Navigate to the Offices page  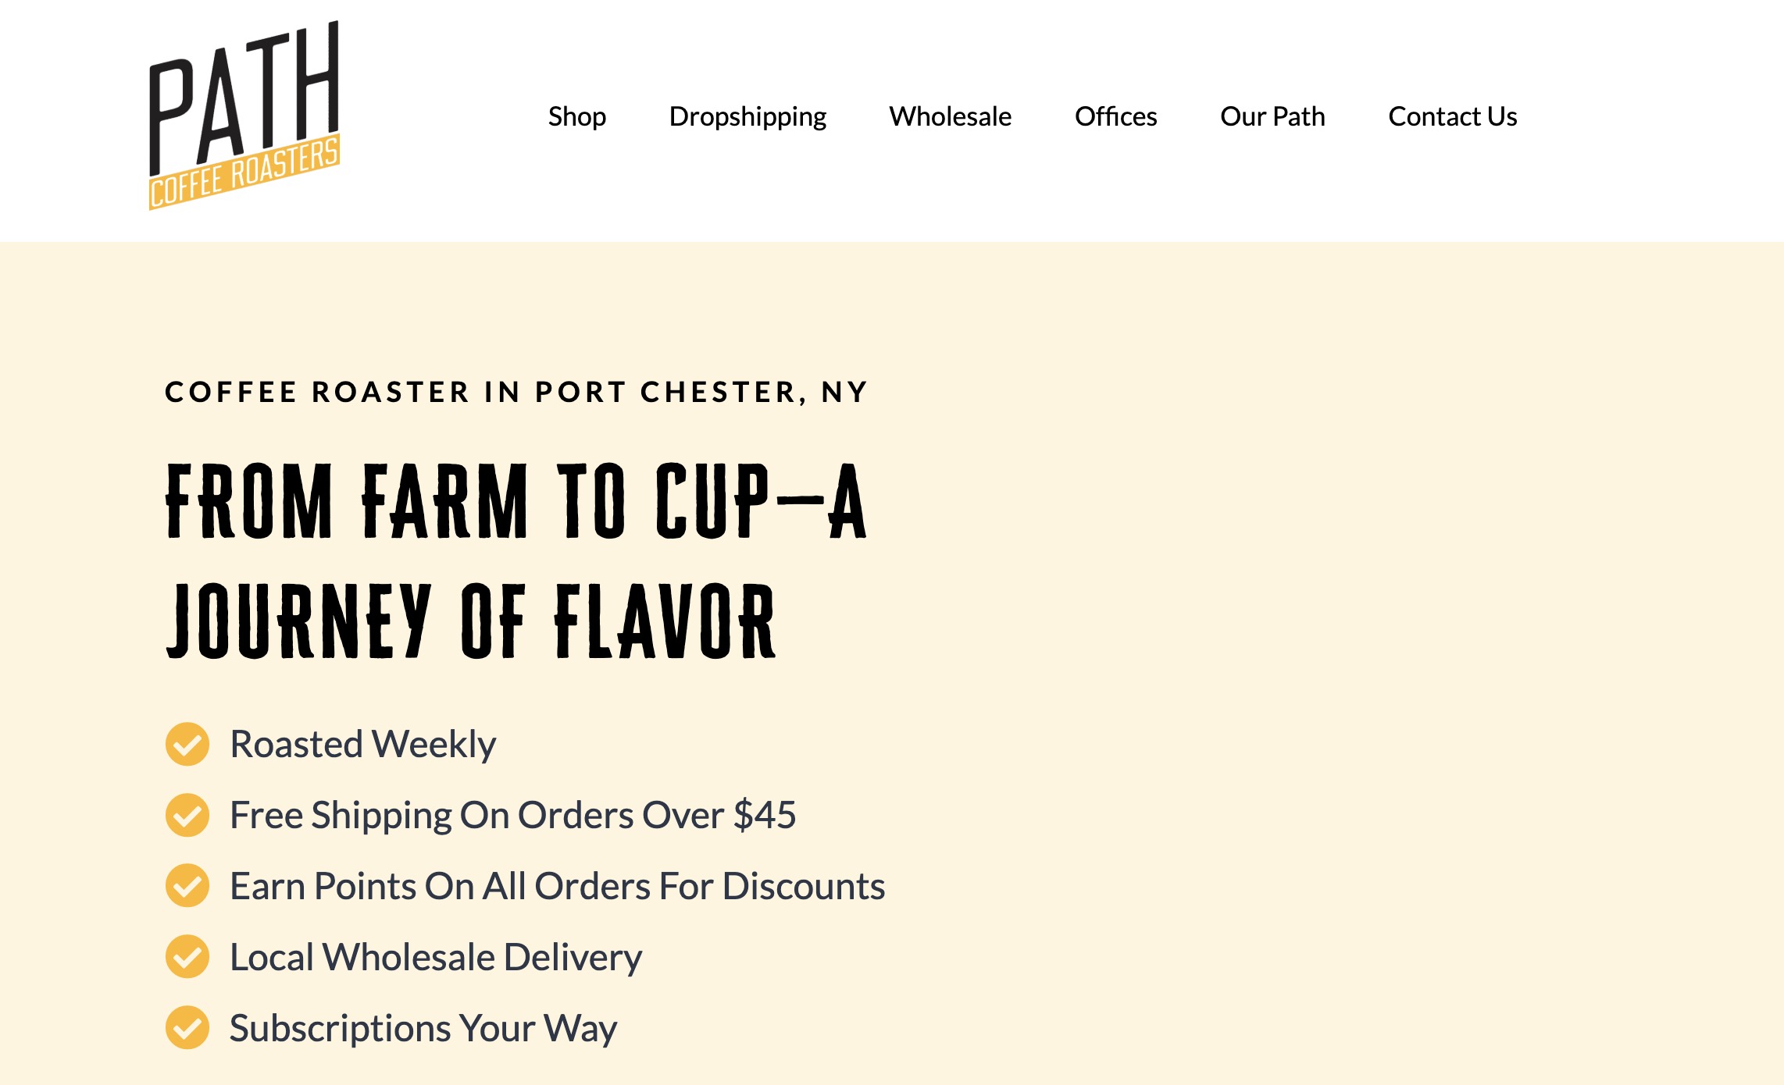pyautogui.click(x=1117, y=116)
